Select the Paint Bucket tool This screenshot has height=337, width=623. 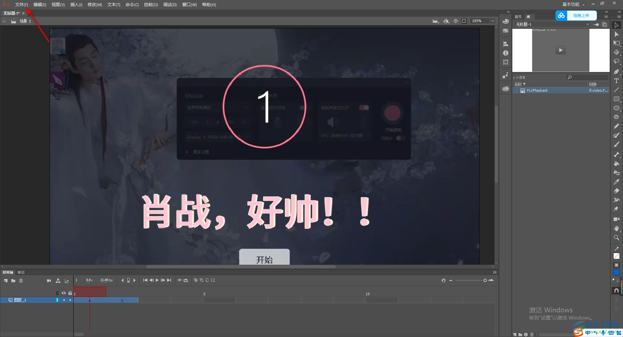pyautogui.click(x=617, y=164)
